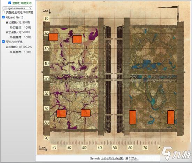Click the orange spawn square near latitude 20 left edge
The image size is (192, 163).
point(53,37)
